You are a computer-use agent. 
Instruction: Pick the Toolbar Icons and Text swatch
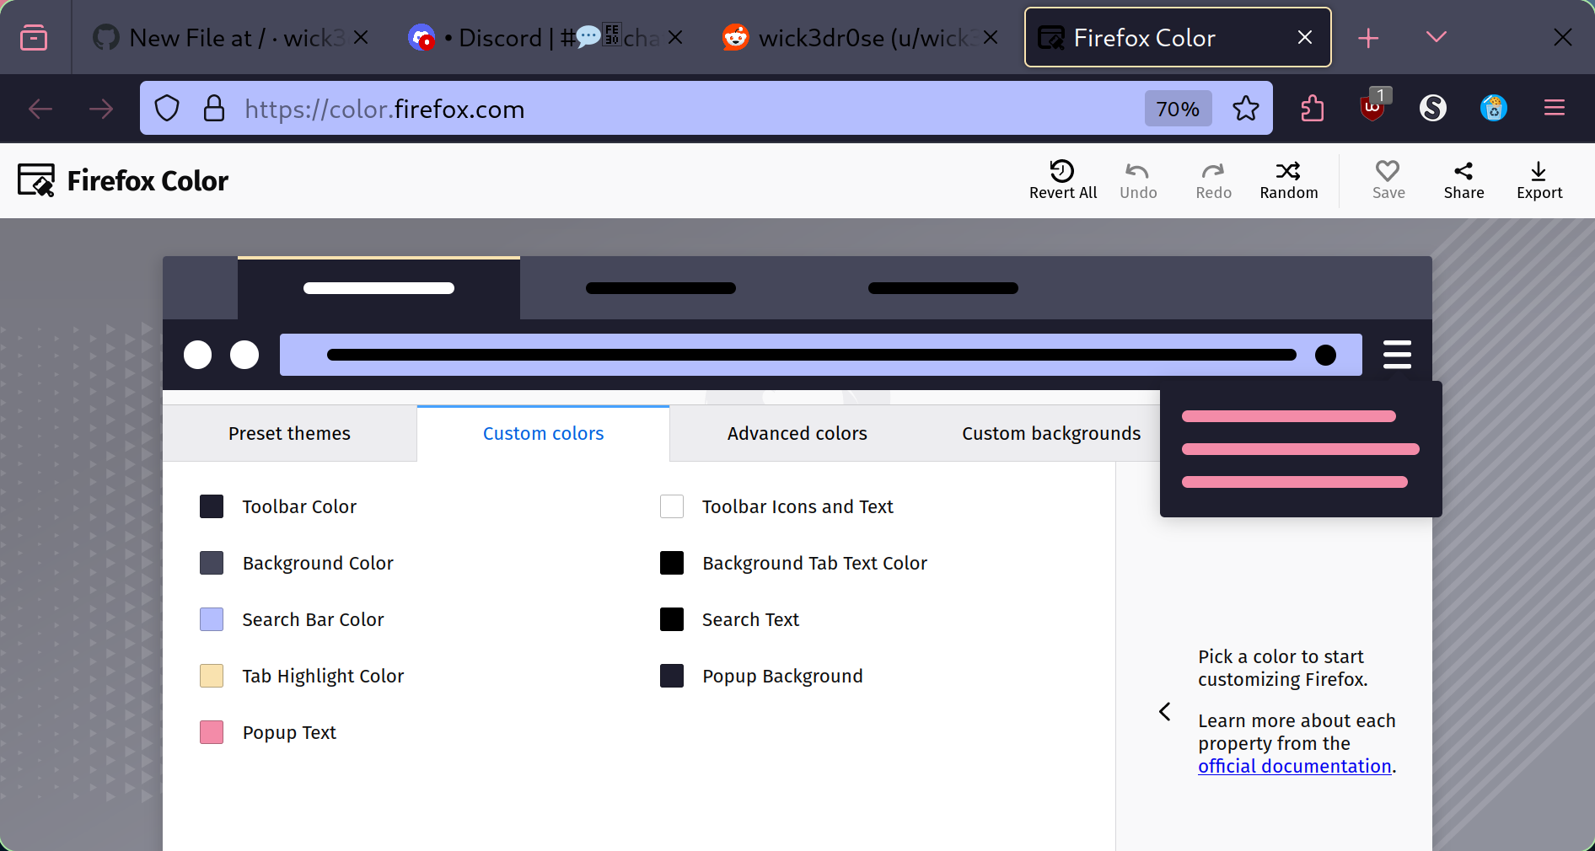click(672, 506)
